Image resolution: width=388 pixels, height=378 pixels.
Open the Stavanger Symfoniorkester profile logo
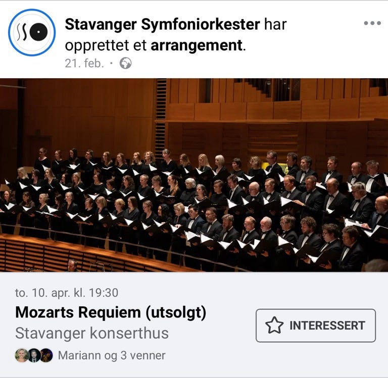[x=32, y=32]
